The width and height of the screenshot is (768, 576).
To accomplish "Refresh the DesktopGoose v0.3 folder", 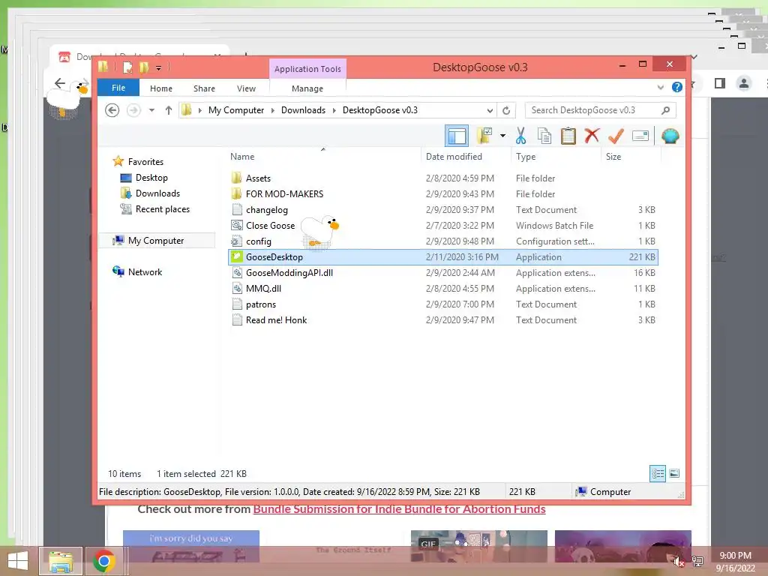I will pyautogui.click(x=506, y=110).
